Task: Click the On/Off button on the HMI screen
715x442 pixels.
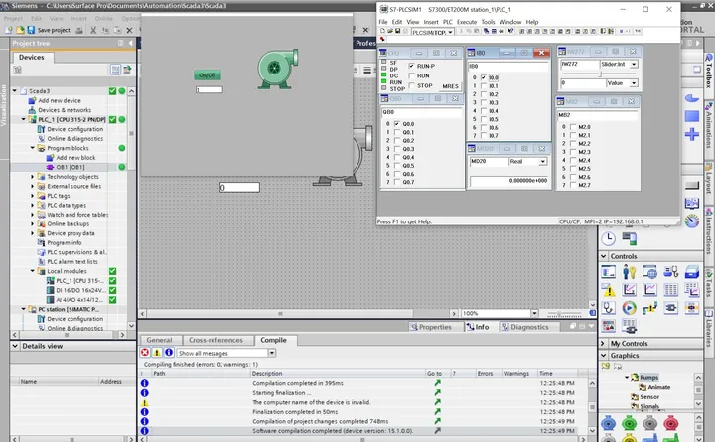Action: [208, 74]
